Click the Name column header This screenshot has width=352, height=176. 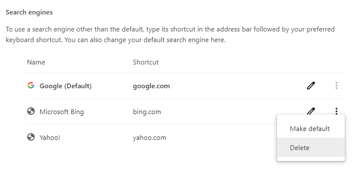tap(36, 62)
